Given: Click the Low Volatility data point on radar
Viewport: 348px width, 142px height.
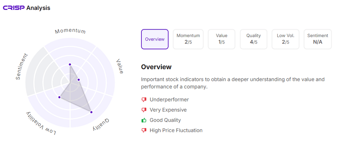Looking at the screenshot, I should pos(59,97).
